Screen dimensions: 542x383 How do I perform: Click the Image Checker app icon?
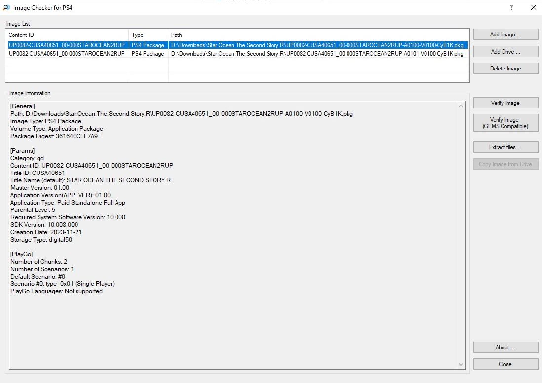point(6,7)
